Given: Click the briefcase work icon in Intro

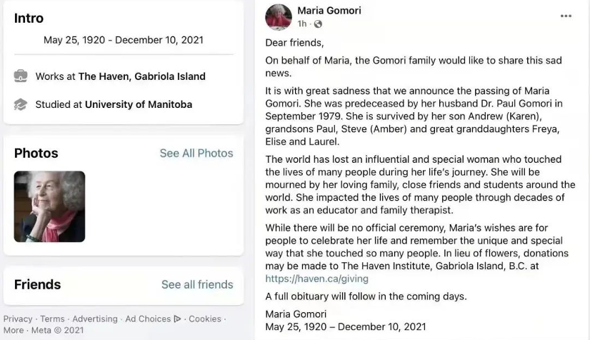Looking at the screenshot, I should coord(21,76).
